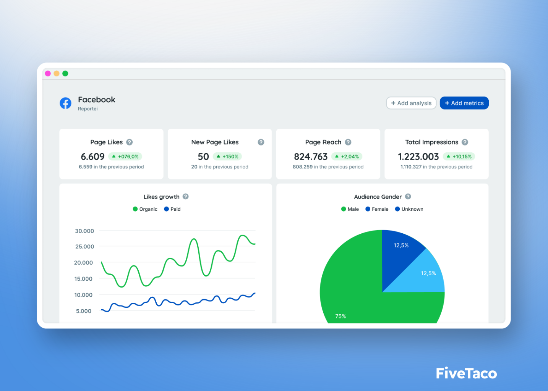548x391 pixels.
Task: Click the Total Impressions value 1.223.003
Action: click(418, 157)
